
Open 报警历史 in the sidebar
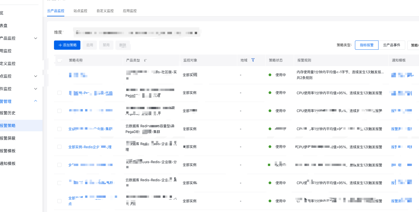(8, 113)
